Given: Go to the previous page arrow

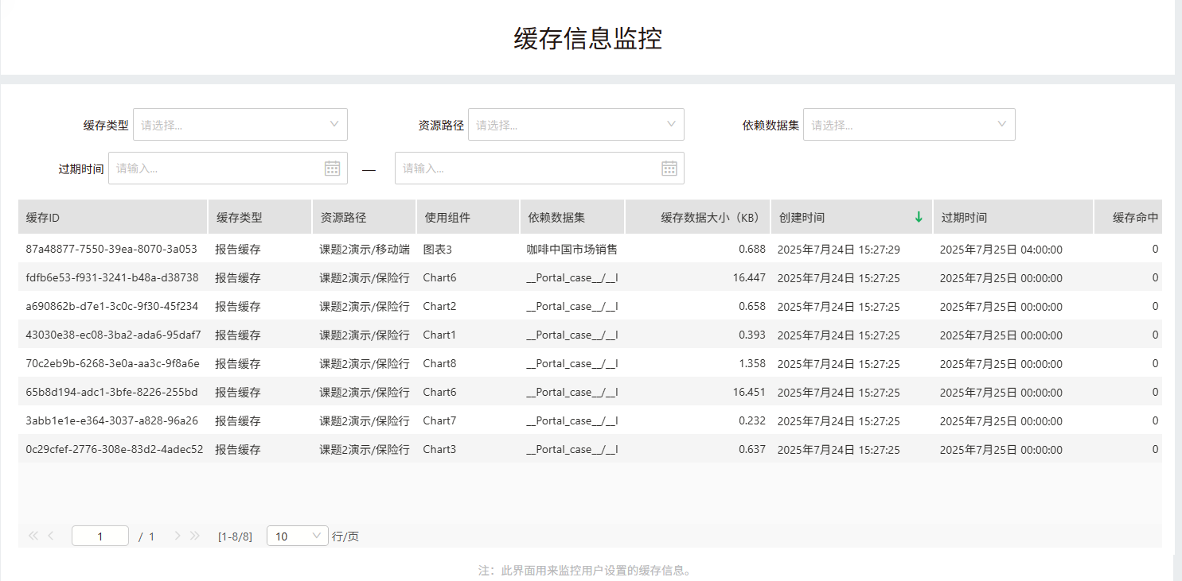Looking at the screenshot, I should click(51, 536).
